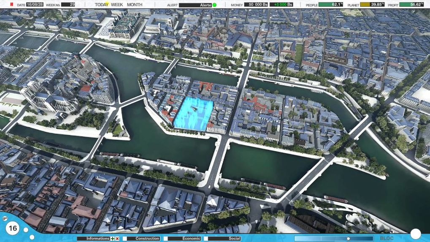Click the +5 000 Bs income value

pyautogui.click(x=281, y=5)
